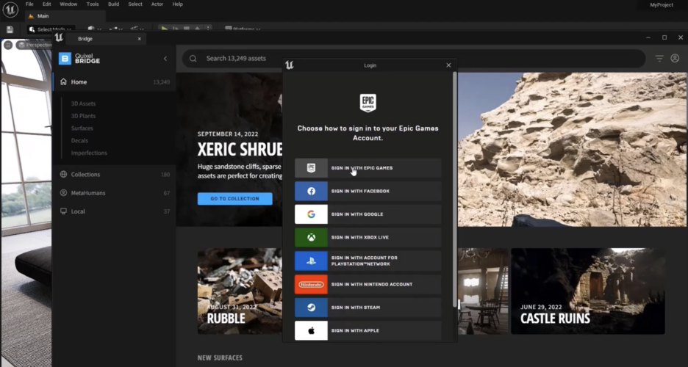Sign in with Epic Games
This screenshot has height=367, width=688.
pos(368,168)
